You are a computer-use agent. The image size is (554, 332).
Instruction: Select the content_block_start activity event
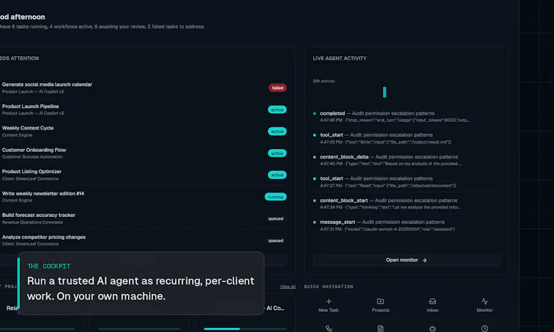click(x=406, y=204)
